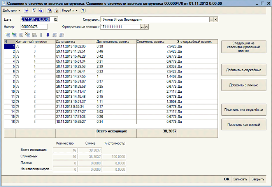Click the Дата input field
This screenshot has height=187, width=272.
37,19
